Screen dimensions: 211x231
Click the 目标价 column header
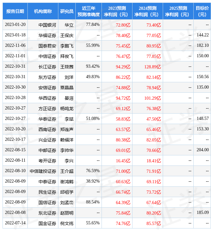coord(202,11)
